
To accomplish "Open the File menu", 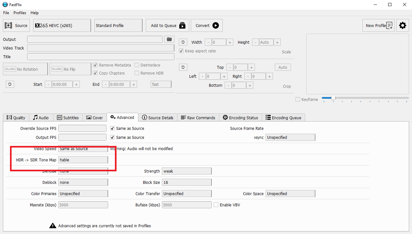I will click(6, 13).
